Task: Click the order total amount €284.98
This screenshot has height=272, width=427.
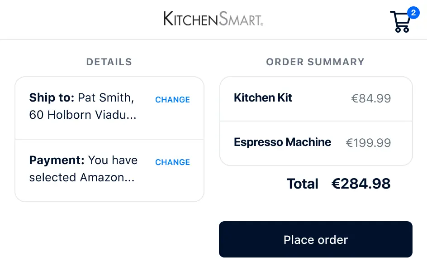Action: [x=361, y=184]
